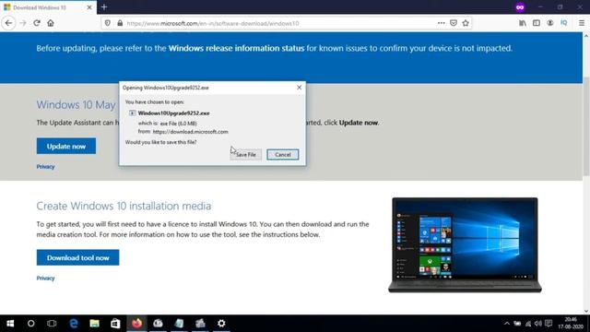Viewport: 590px width, 332px height.
Task: Click the forward navigation arrow
Action: tap(23, 23)
